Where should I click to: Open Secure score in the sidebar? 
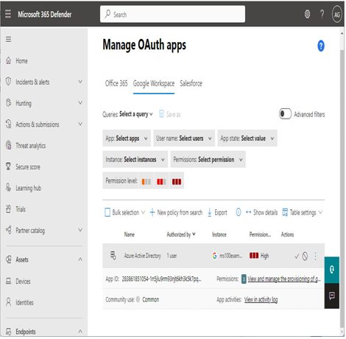pos(28,167)
